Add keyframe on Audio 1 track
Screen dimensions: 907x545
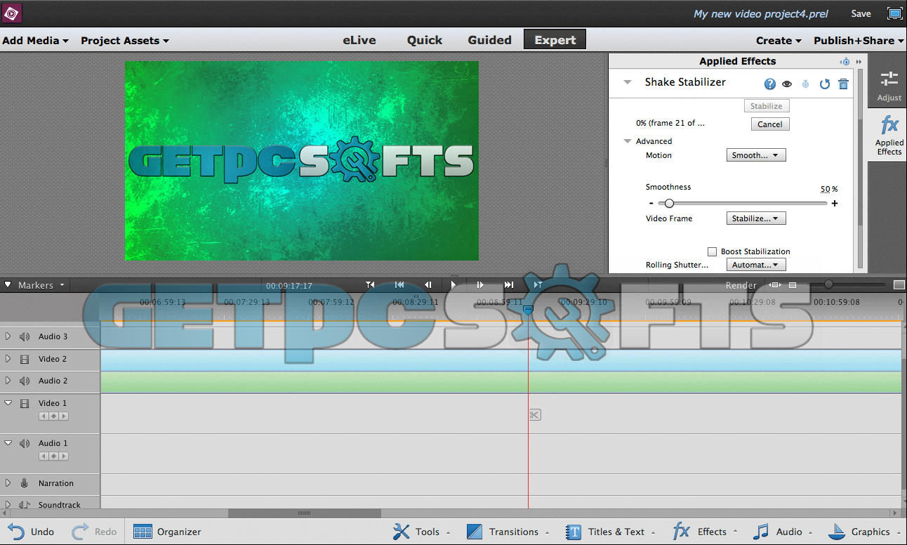click(53, 457)
